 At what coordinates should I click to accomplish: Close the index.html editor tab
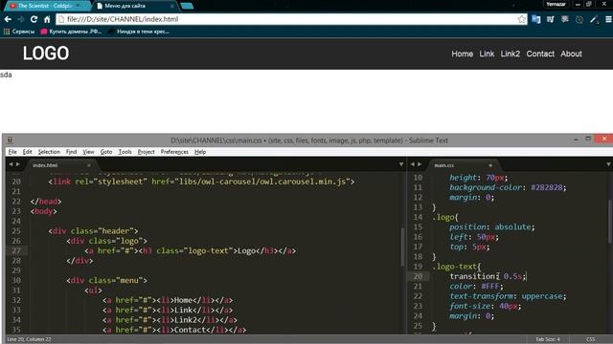pyautogui.click(x=89, y=165)
